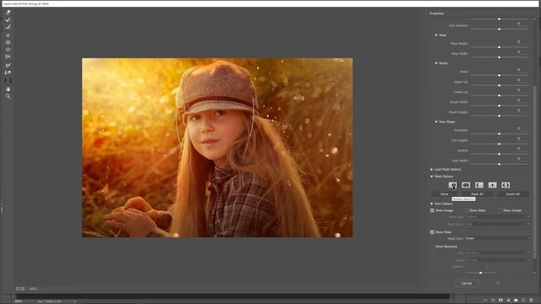Collapse the View Options section
Screen dimensions: 541x304
point(432,204)
